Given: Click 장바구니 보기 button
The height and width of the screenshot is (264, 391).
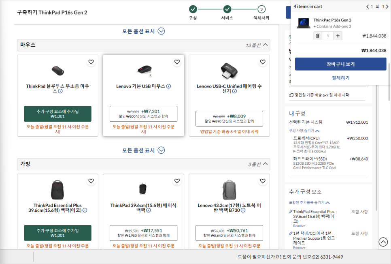Looking at the screenshot, I should 341,64.
